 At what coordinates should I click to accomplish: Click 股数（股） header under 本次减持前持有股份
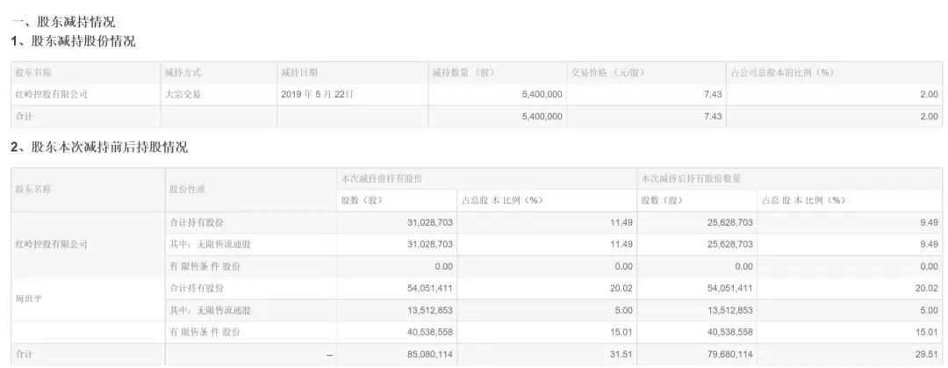click(363, 200)
